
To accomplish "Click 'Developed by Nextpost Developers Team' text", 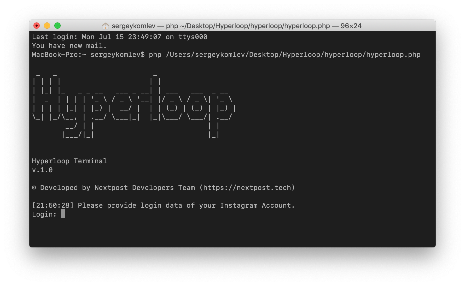I will point(118,188).
